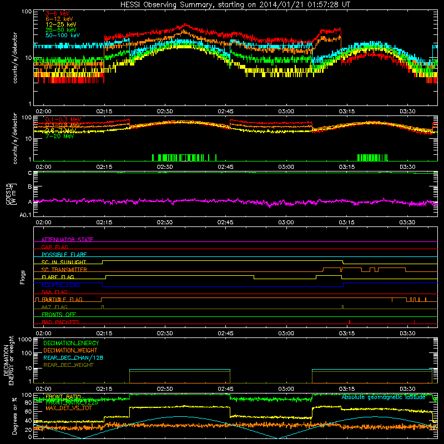Screen dimensions: 444x444
Task: Select the green 7-20 MeV legend label
Action: coord(60,136)
